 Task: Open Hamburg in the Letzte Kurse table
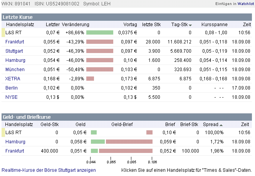pos(13,60)
